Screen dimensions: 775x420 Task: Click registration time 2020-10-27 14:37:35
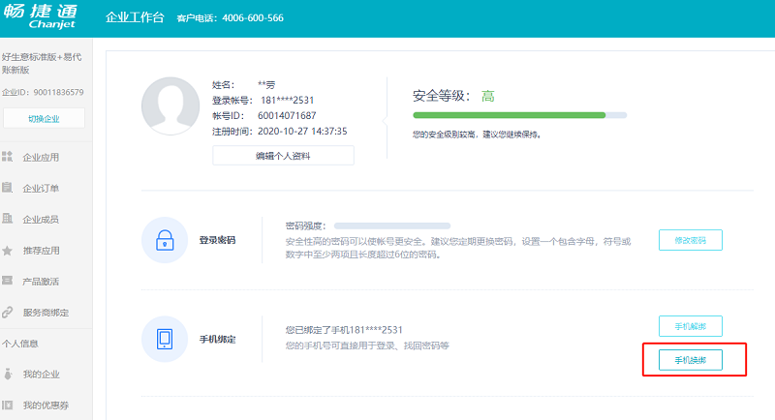pyautogui.click(x=302, y=132)
